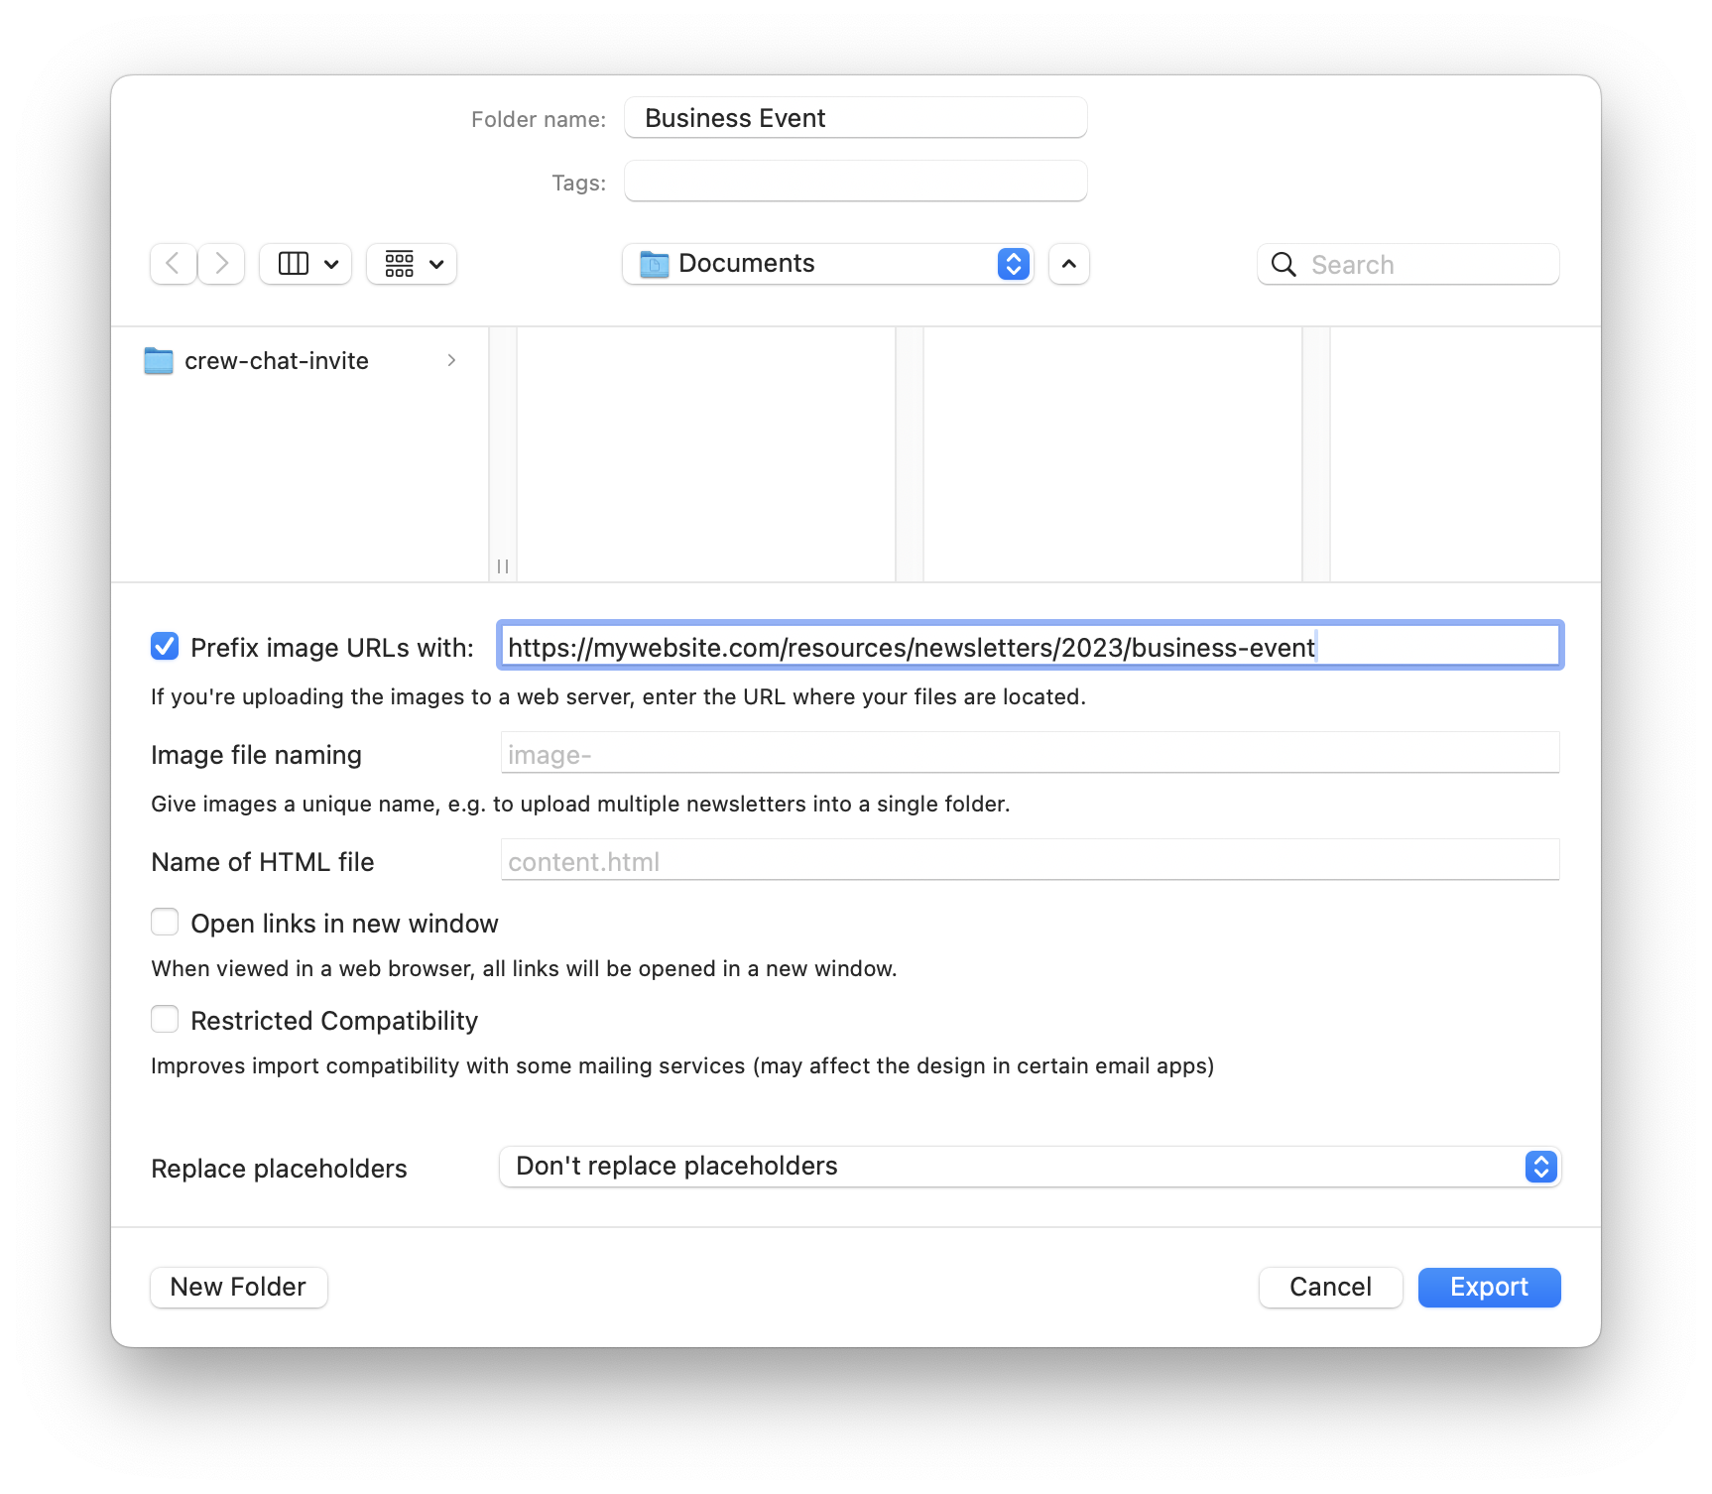This screenshot has width=1712, height=1494.
Task: Switch to column view layout
Action: [294, 263]
